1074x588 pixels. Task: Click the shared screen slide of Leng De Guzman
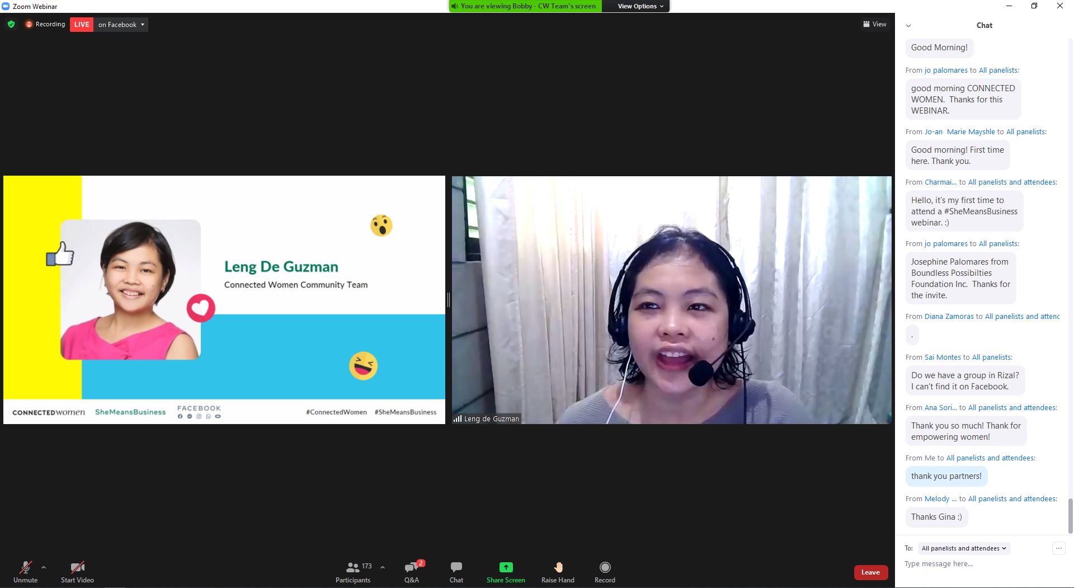(x=224, y=300)
